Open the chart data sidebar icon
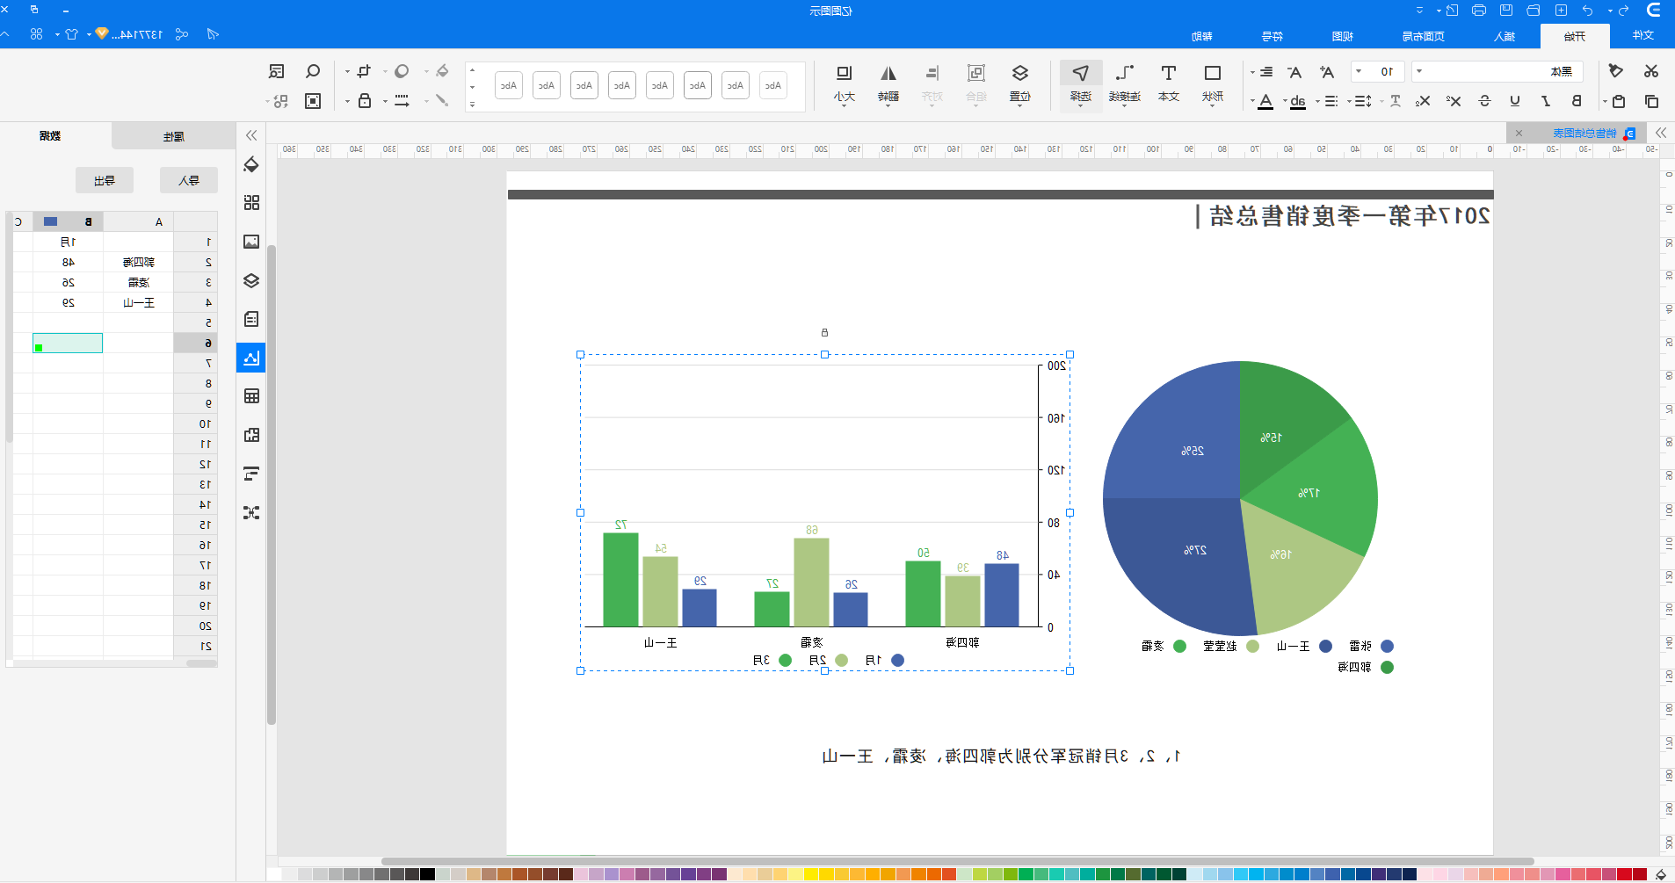This screenshot has width=1675, height=883. pos(251,358)
